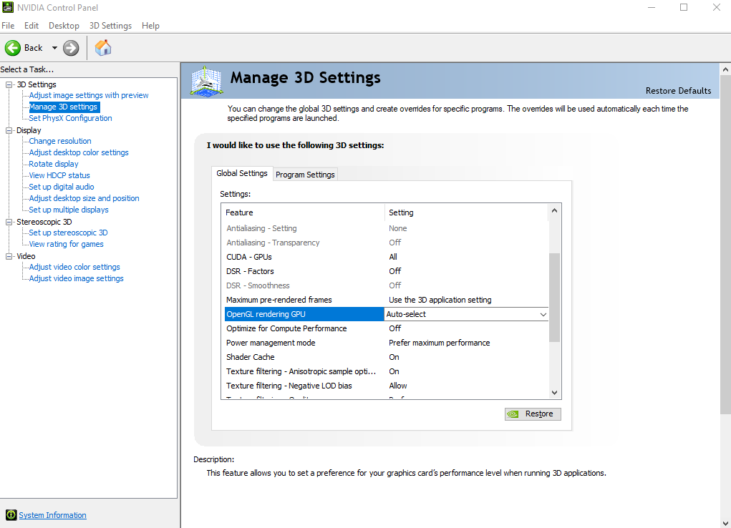The image size is (731, 528).
Task: Open Adjust video image settings
Action: [77, 278]
